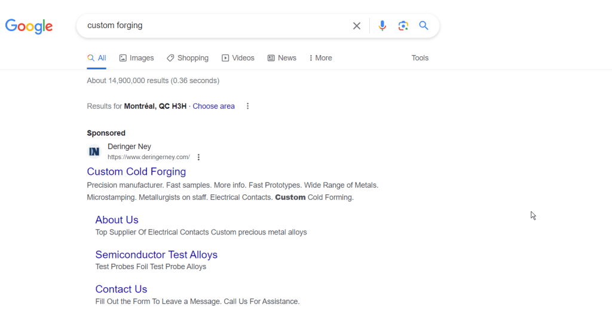Open the About Us sitelink

(x=117, y=220)
